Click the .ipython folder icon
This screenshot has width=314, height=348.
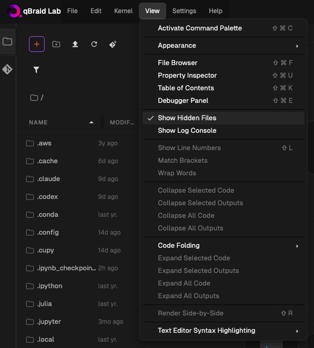[x=30, y=286]
